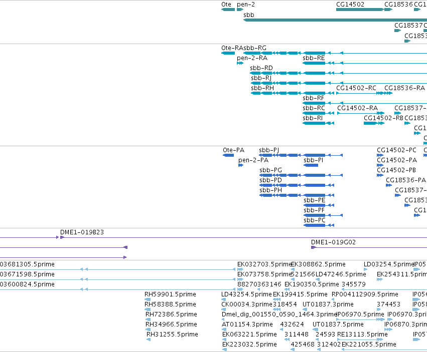This screenshot has width=427, height=352.
Task: Click the CG18536 gene label
Action: [x=398, y=5]
